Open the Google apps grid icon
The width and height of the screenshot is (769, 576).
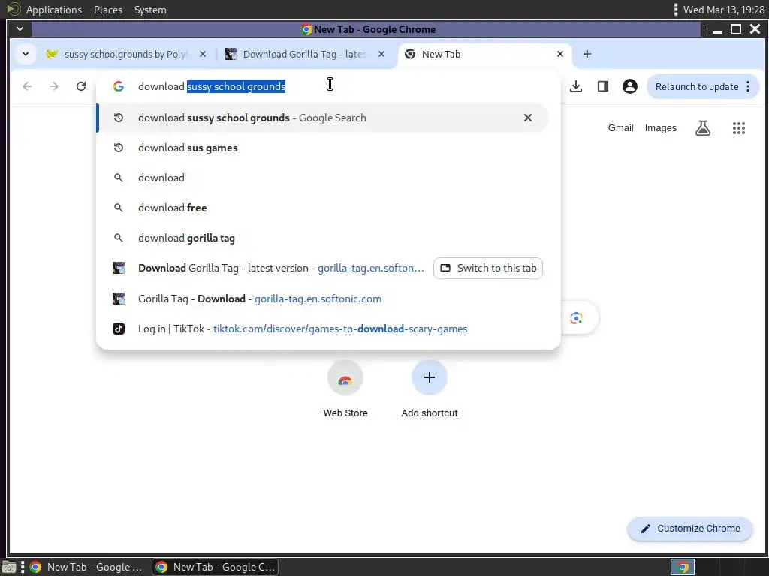(x=739, y=127)
